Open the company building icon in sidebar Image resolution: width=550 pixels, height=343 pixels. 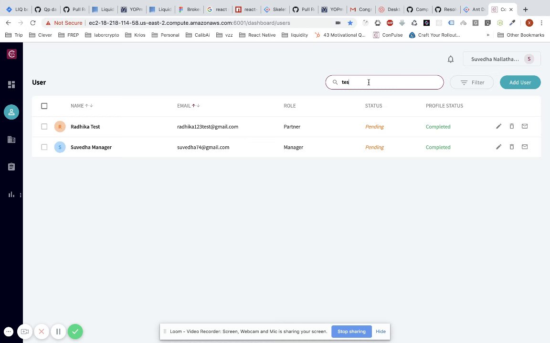pos(11,139)
